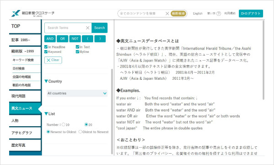Switch language via English link

(x=198, y=13)
